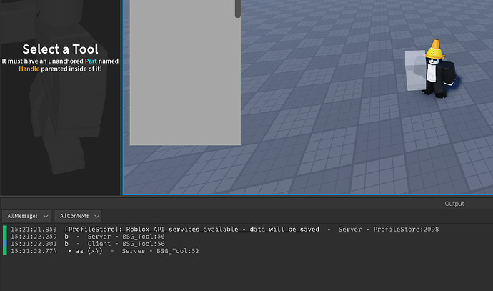Select the Output panel title
The image size is (493, 291).
454,204
